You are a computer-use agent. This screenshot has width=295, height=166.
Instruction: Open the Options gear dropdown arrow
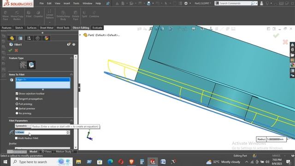tap(190, 3)
